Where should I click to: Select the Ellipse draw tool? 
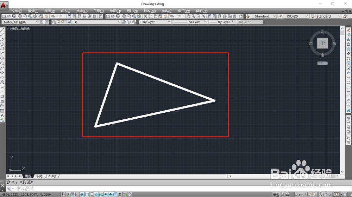pyautogui.click(x=2, y=73)
